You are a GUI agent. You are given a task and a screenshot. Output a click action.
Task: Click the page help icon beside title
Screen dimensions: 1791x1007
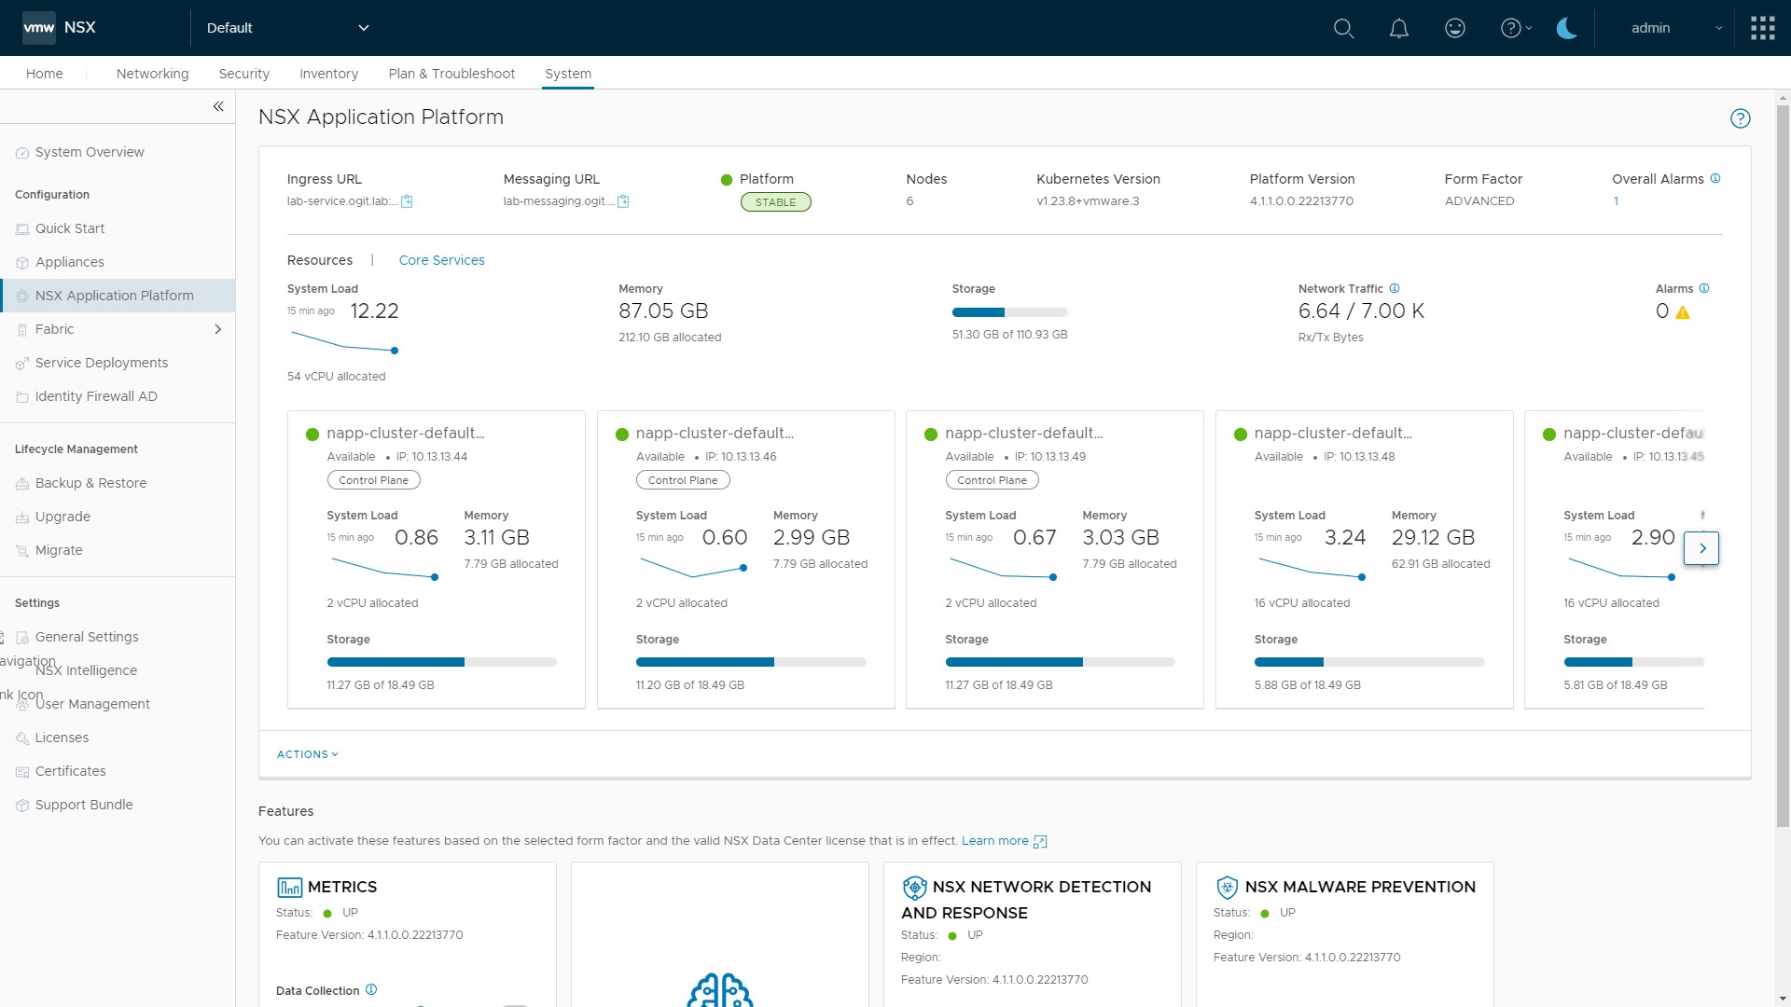click(x=1740, y=118)
